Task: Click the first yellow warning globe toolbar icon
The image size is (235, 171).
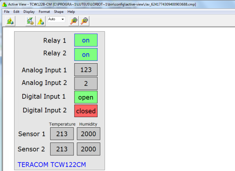Action: (x=10, y=21)
